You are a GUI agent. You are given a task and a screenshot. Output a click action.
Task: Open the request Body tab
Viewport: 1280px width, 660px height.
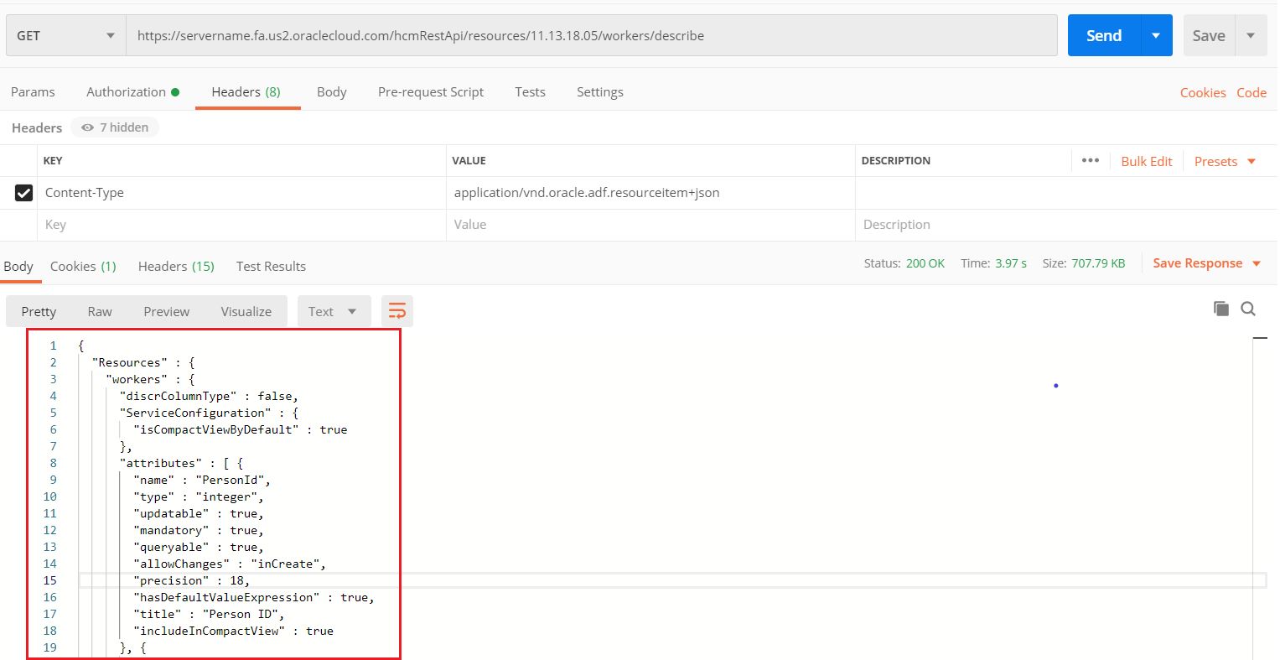331,92
